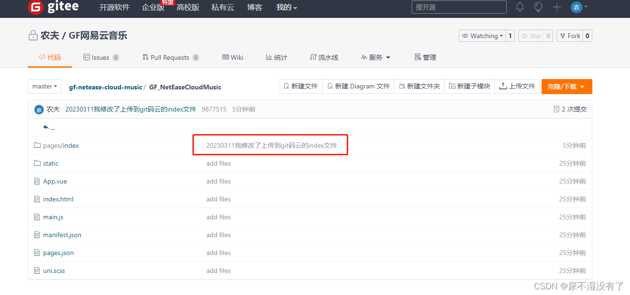Click pages/index folder icon
Screen dimensions: 630x295
pyautogui.click(x=38, y=145)
